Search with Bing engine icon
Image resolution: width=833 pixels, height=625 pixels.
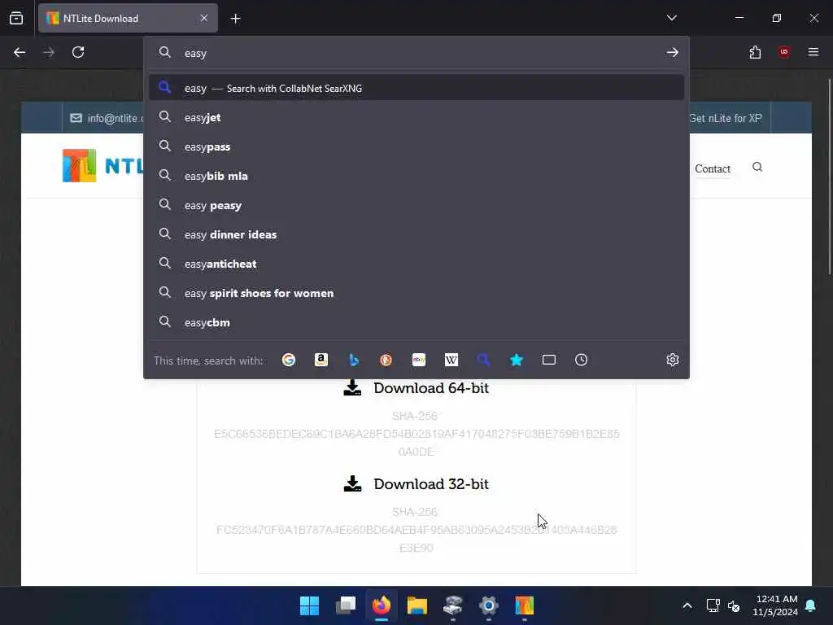[354, 360]
